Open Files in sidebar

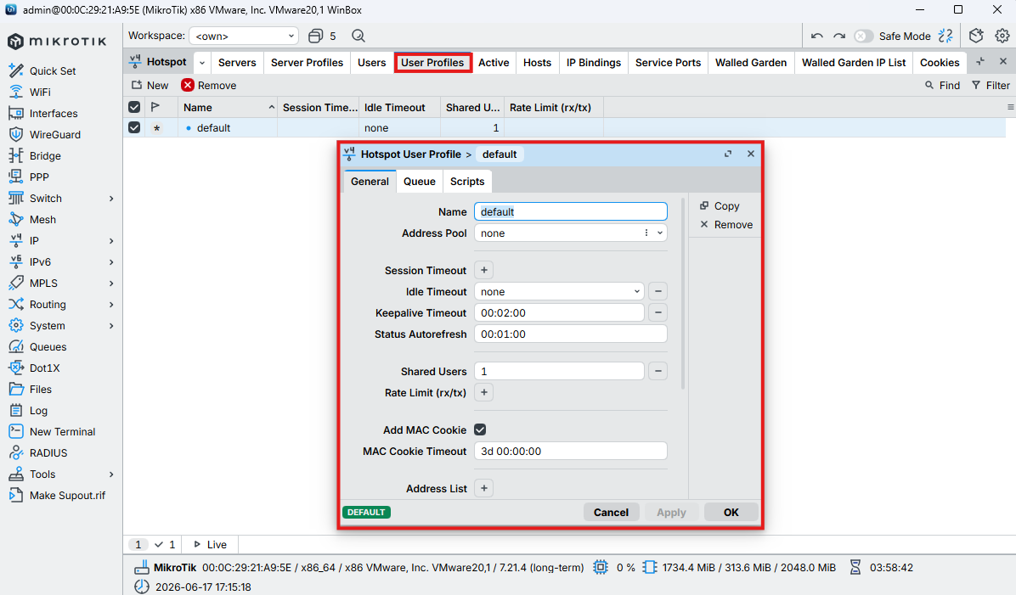[x=40, y=389]
